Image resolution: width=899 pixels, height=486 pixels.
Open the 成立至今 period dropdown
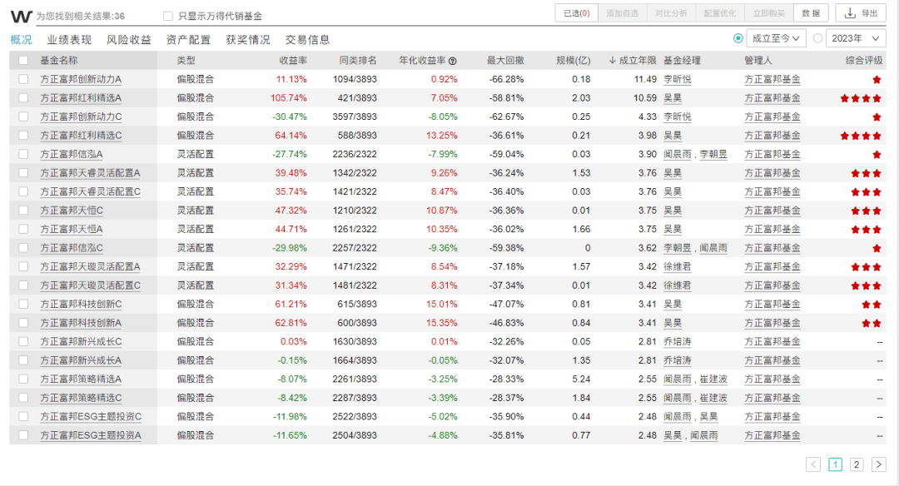(x=777, y=38)
